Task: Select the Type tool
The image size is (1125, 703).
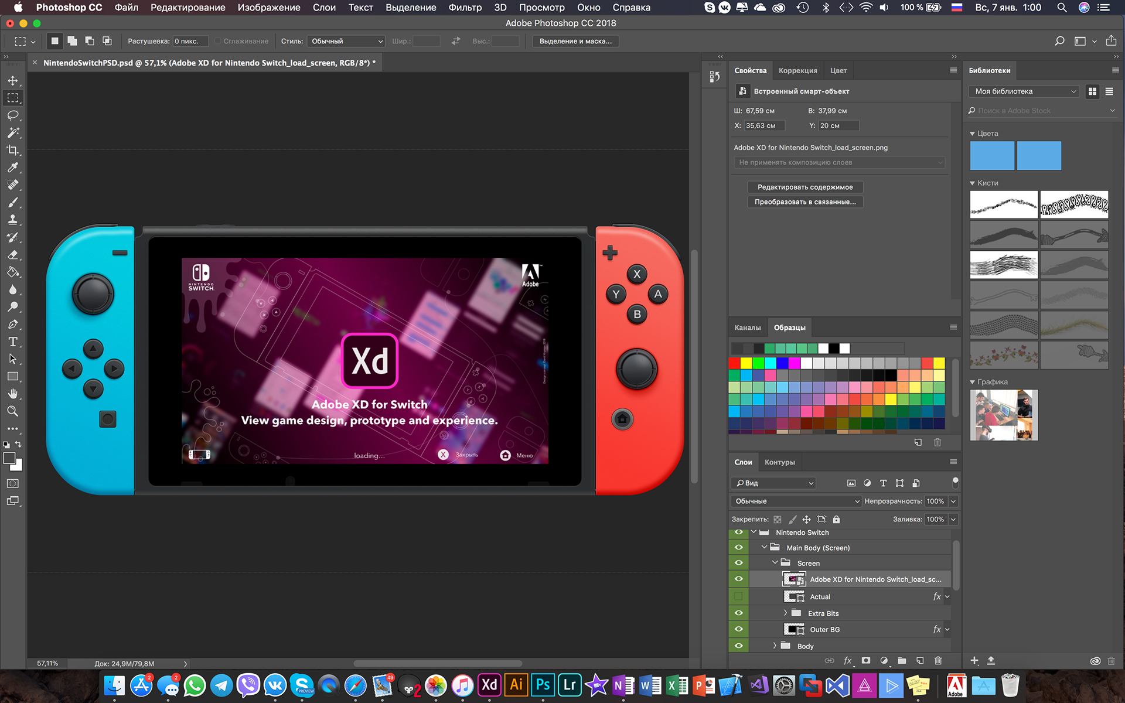Action: (x=13, y=342)
